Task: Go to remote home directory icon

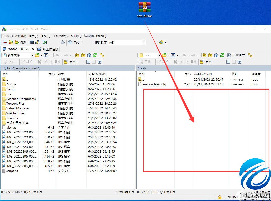Action: pos(216,55)
